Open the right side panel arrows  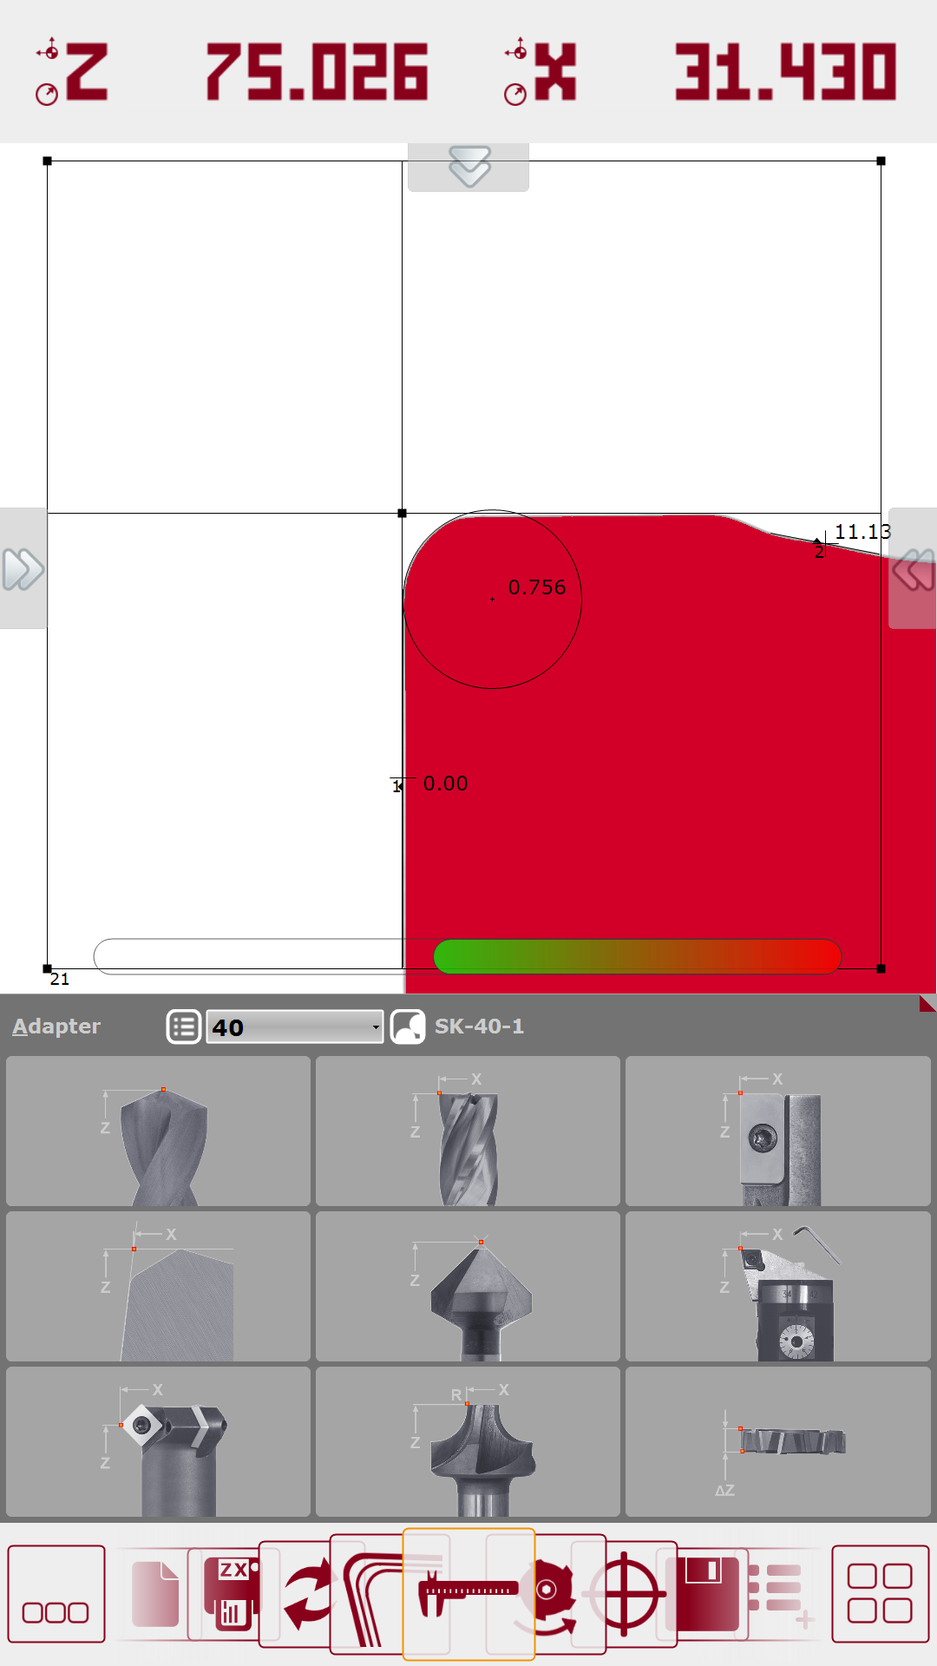coord(913,568)
